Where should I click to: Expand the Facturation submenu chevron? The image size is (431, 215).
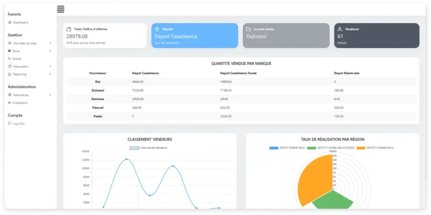click(51, 66)
